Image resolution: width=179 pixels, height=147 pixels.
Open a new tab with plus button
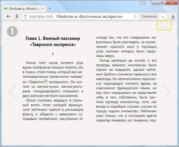pyautogui.click(x=50, y=8)
